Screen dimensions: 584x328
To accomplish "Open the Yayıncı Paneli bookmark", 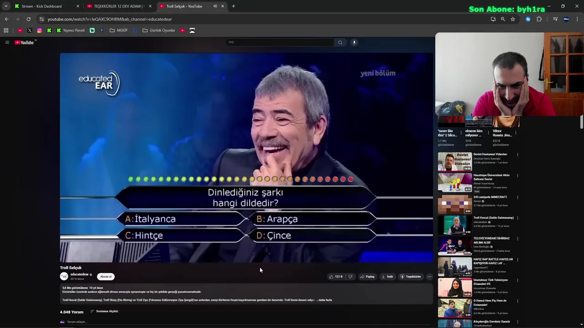I will (x=71, y=31).
